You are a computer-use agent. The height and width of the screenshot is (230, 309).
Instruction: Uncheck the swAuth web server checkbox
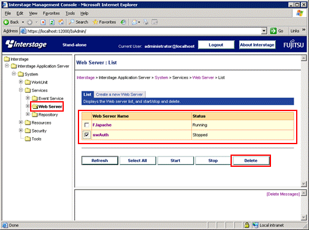(x=86, y=135)
